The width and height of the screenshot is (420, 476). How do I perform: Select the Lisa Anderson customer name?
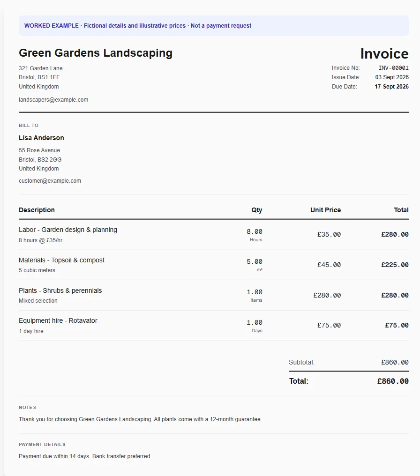(x=41, y=138)
